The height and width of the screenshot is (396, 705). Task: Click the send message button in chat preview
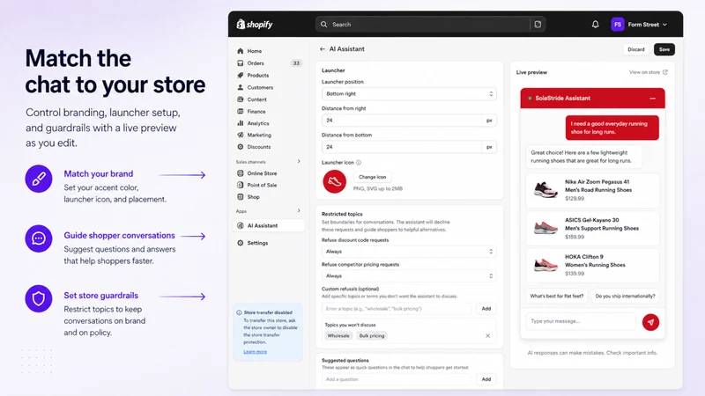tap(650, 322)
